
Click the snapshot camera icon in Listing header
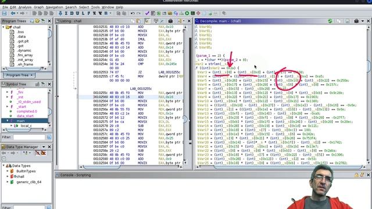coord(170,21)
